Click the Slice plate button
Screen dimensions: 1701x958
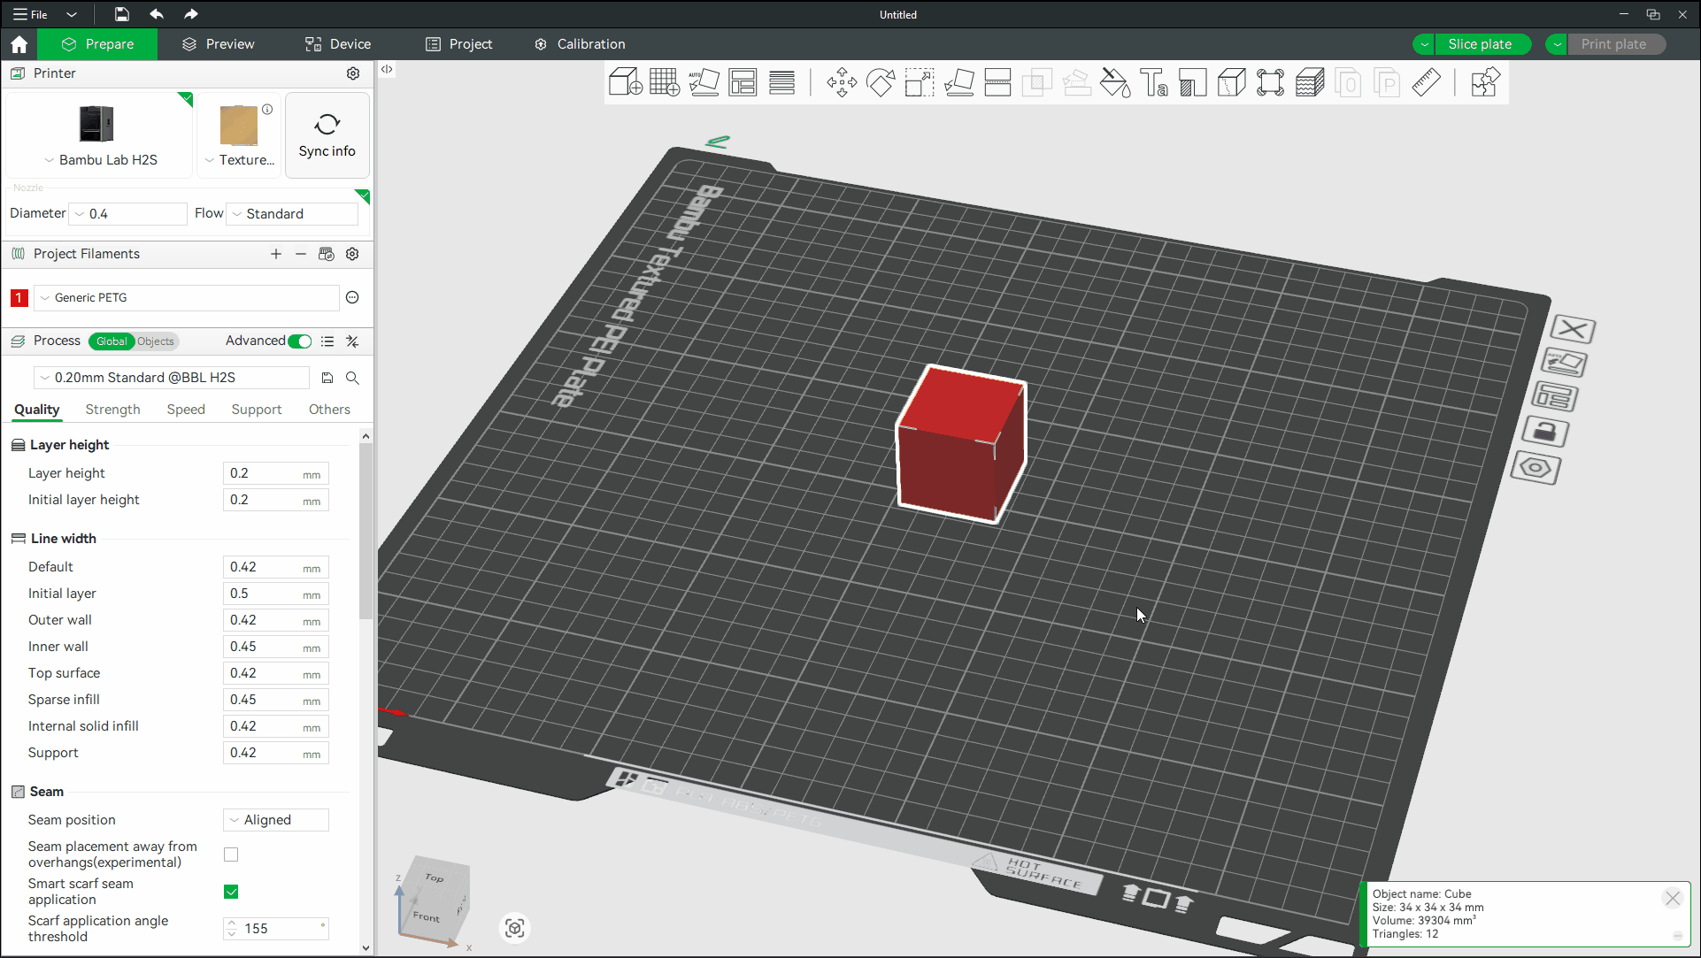click(x=1479, y=44)
